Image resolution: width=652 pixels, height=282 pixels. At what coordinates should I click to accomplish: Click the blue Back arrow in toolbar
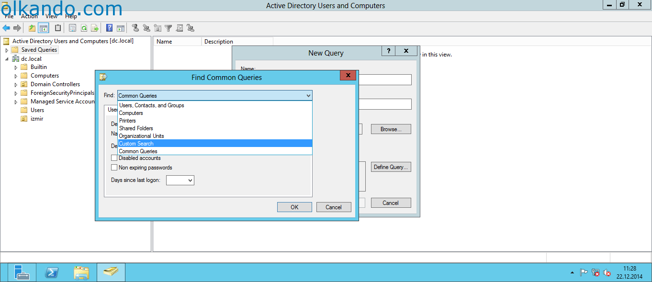point(6,28)
